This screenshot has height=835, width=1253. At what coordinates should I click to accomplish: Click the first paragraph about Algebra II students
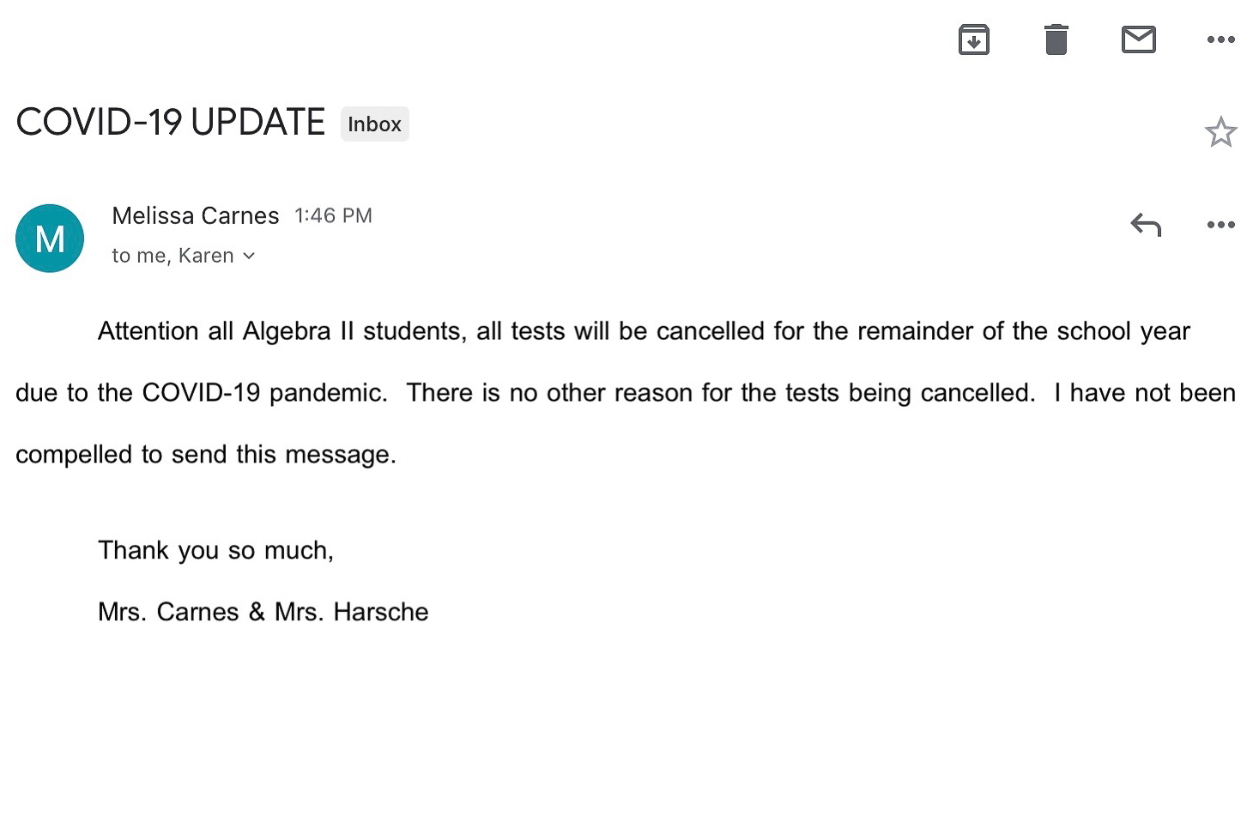[626, 393]
